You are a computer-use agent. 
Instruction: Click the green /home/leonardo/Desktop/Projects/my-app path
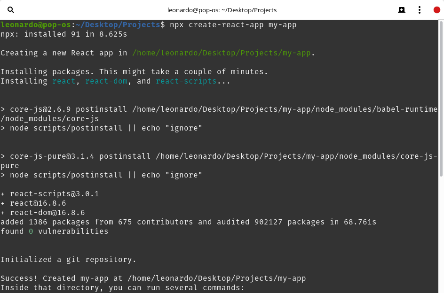point(221,53)
